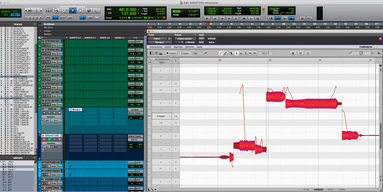
Task: Toggle the SAFE button in plugin header
Action: coord(201,42)
